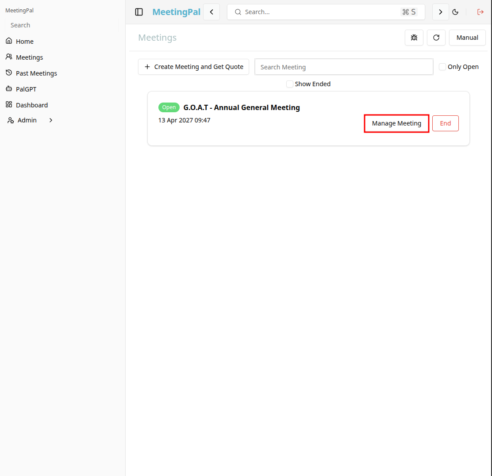Screen dimensions: 492x476
Task: Expand the Admin menu chevron
Action: coord(51,120)
